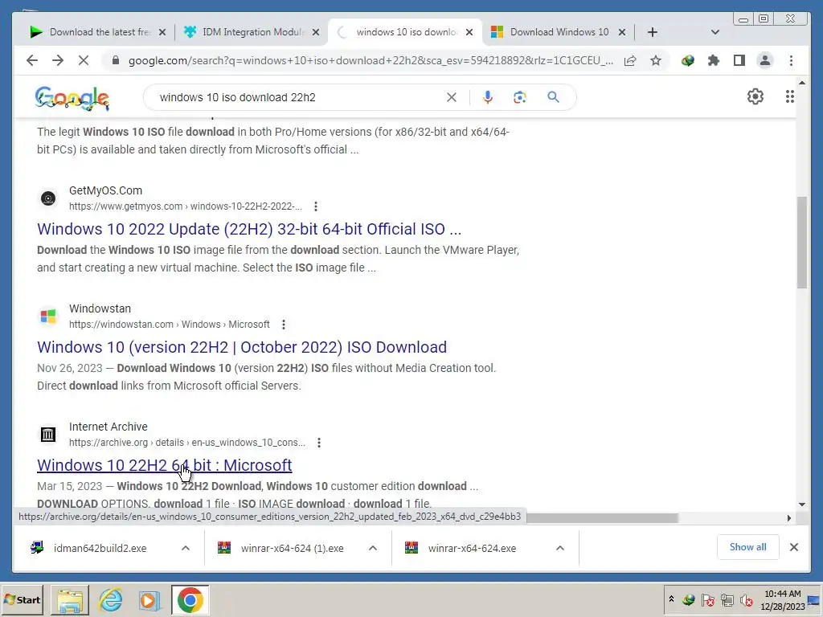This screenshot has height=617, width=823.
Task: Focus the Google search input field
Action: coord(299,97)
